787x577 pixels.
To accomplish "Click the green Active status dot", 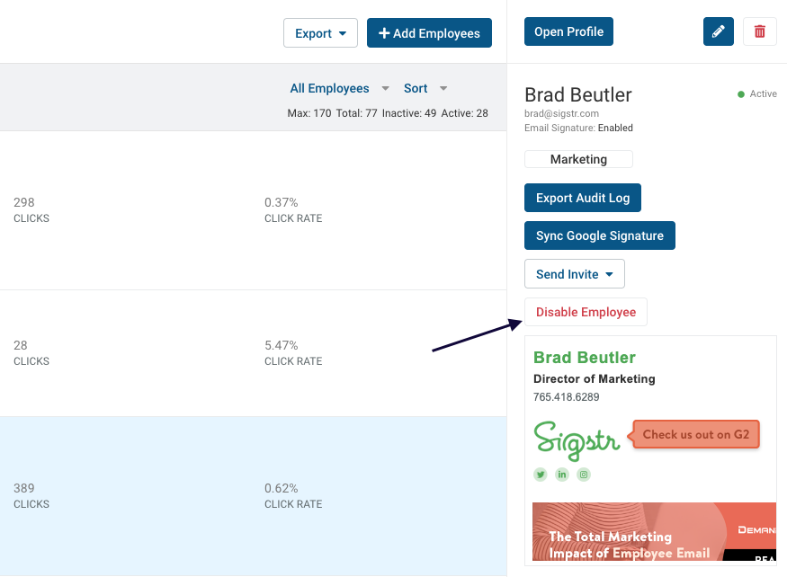I will 741,94.
